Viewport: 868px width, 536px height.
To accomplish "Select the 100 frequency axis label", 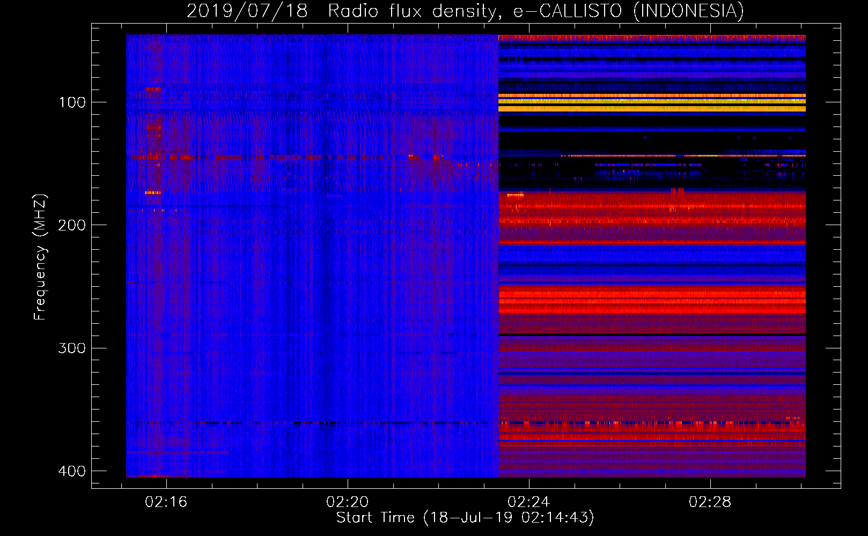I will tap(72, 102).
